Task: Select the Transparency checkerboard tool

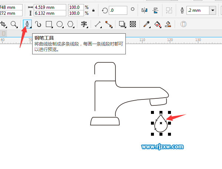Action: [x=133, y=24]
